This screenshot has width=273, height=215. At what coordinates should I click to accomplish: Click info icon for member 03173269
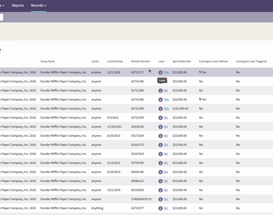pos(160,136)
